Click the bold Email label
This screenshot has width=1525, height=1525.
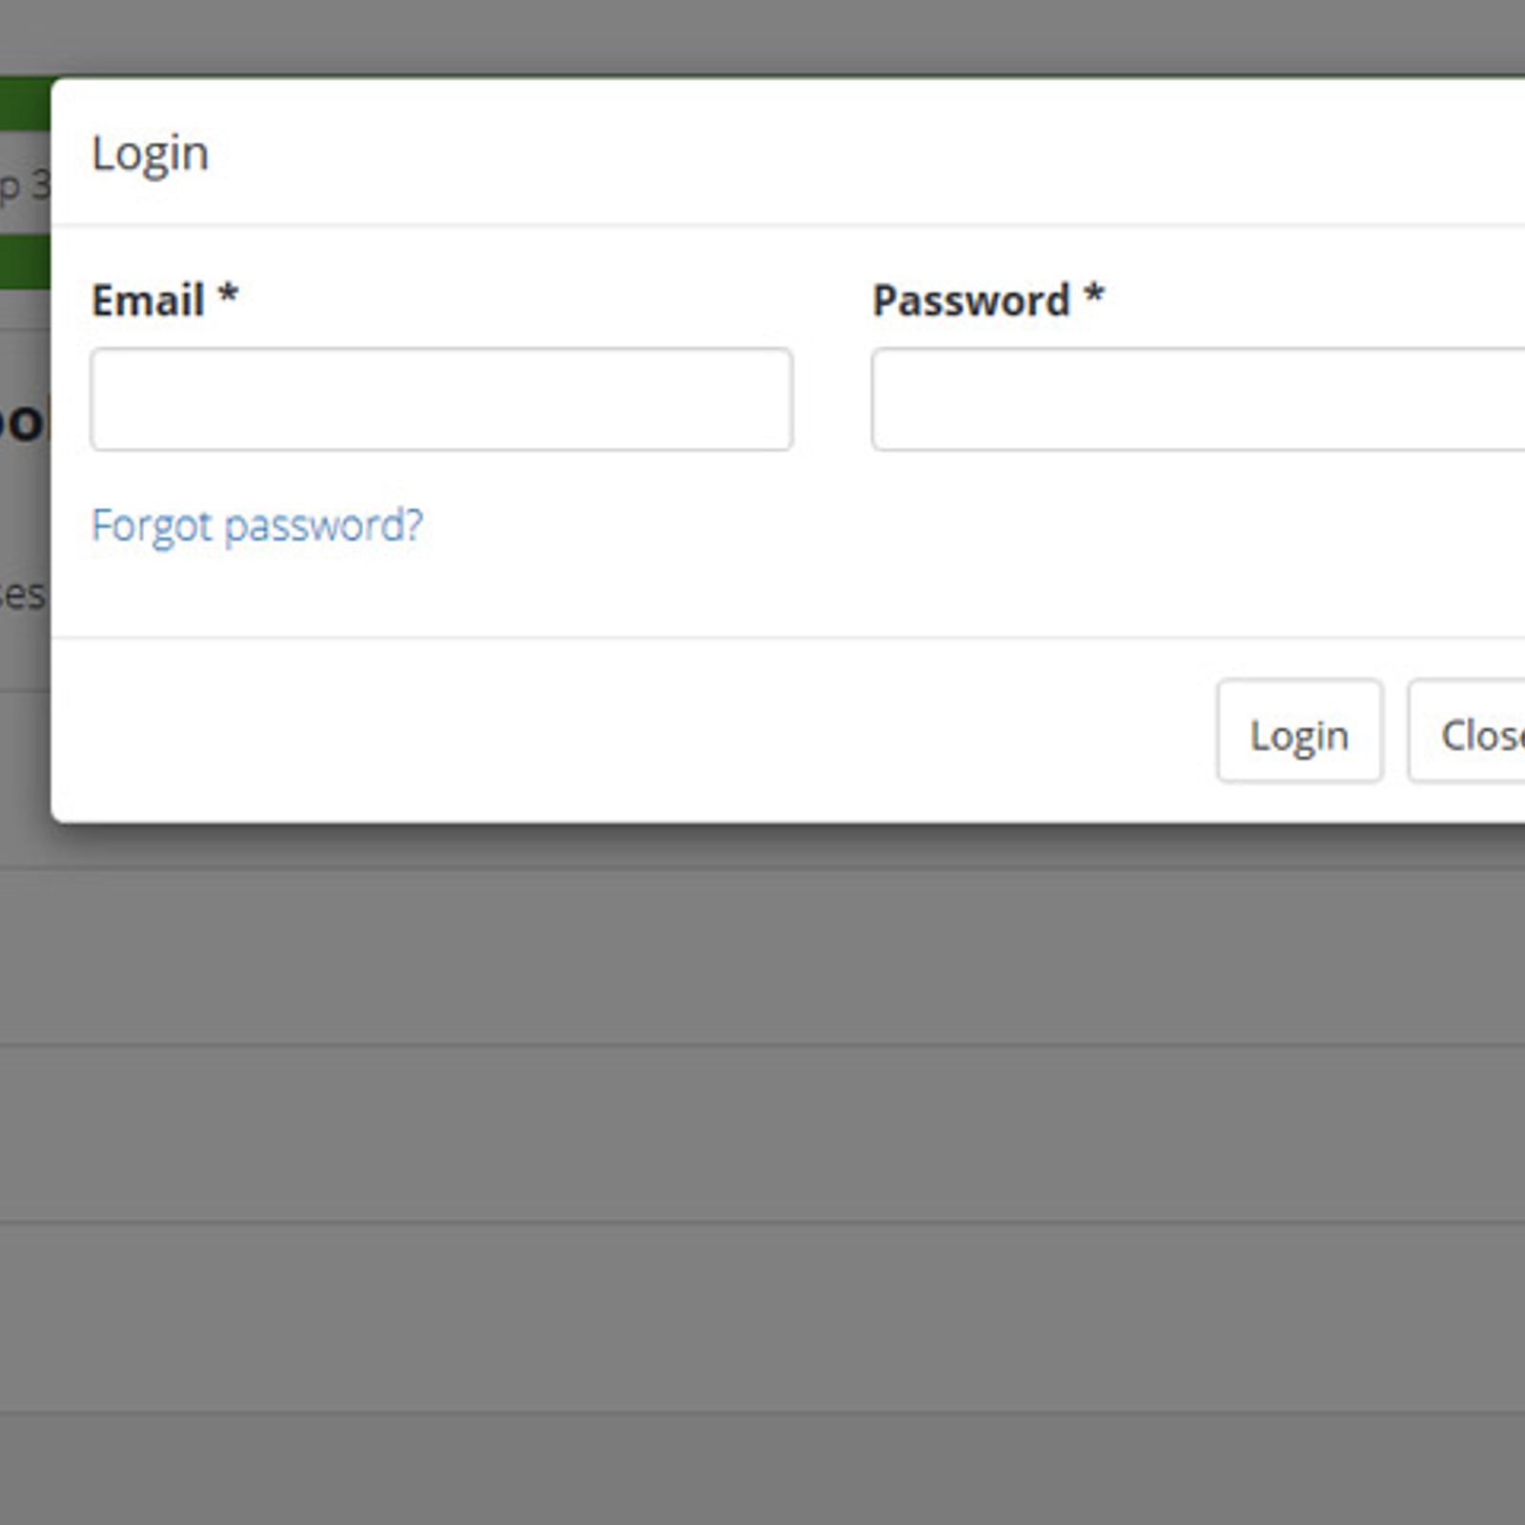[148, 300]
